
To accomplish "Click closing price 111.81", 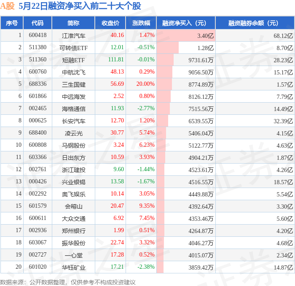I will coord(116,60).
